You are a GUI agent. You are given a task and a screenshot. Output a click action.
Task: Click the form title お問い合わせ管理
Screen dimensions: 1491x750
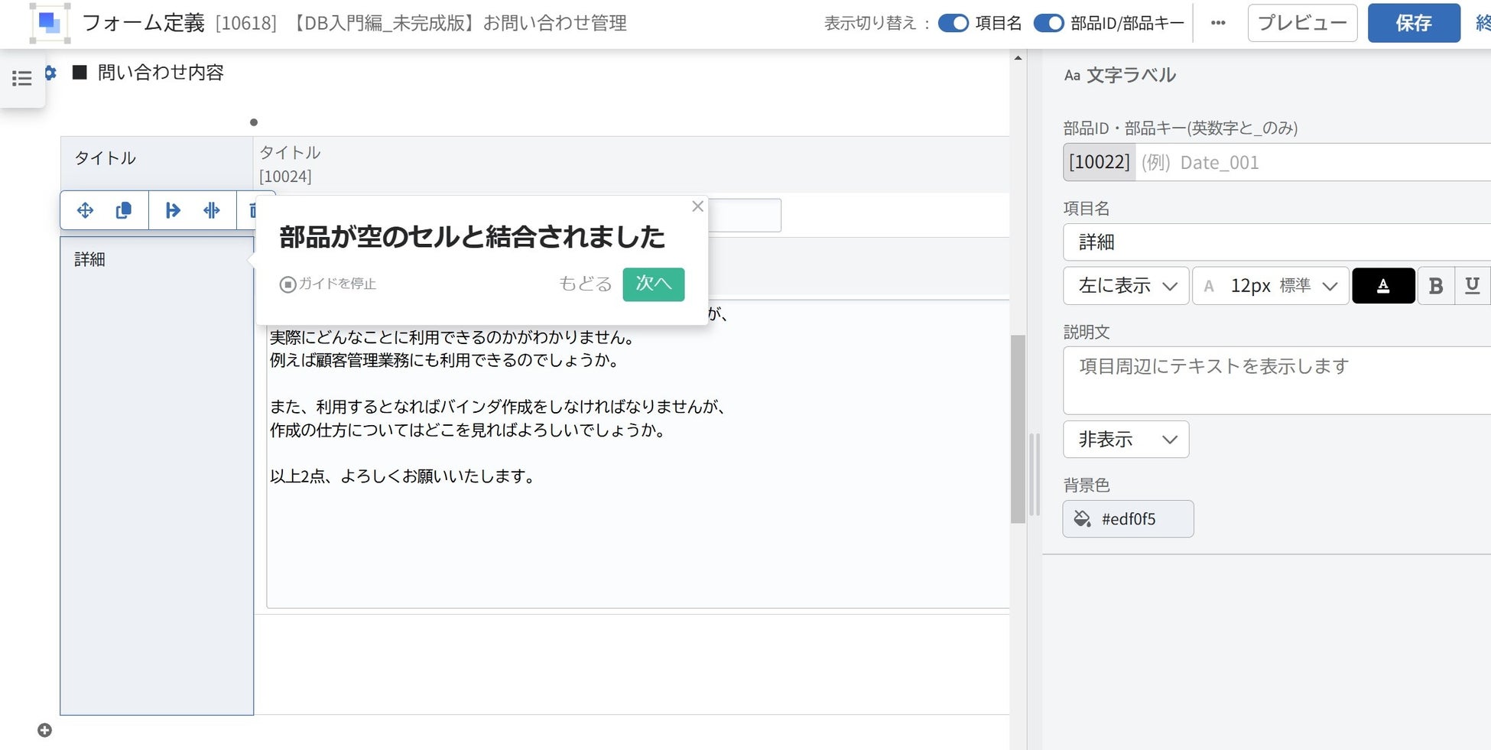[x=555, y=23]
